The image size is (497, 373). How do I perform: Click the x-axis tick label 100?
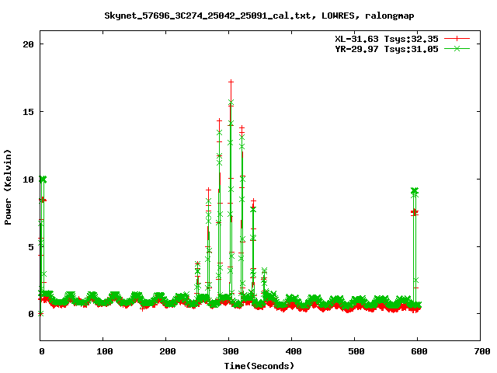[x=104, y=351]
